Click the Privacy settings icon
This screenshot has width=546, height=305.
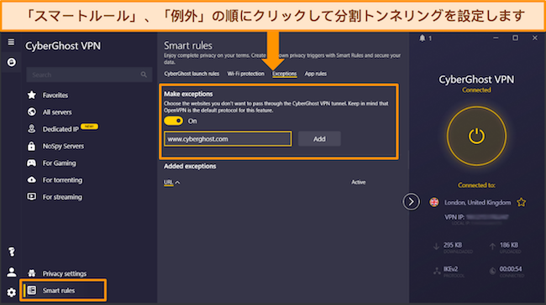point(32,273)
